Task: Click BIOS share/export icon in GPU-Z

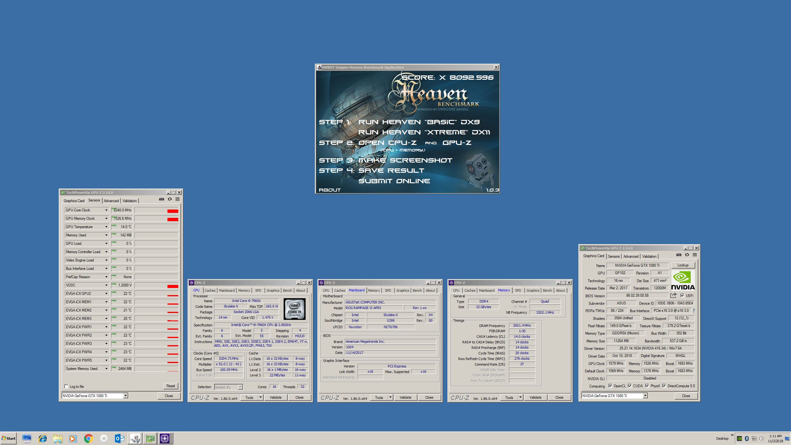Action: (673, 295)
